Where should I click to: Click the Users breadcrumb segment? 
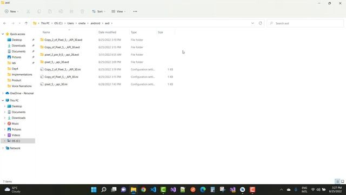click(x=71, y=23)
